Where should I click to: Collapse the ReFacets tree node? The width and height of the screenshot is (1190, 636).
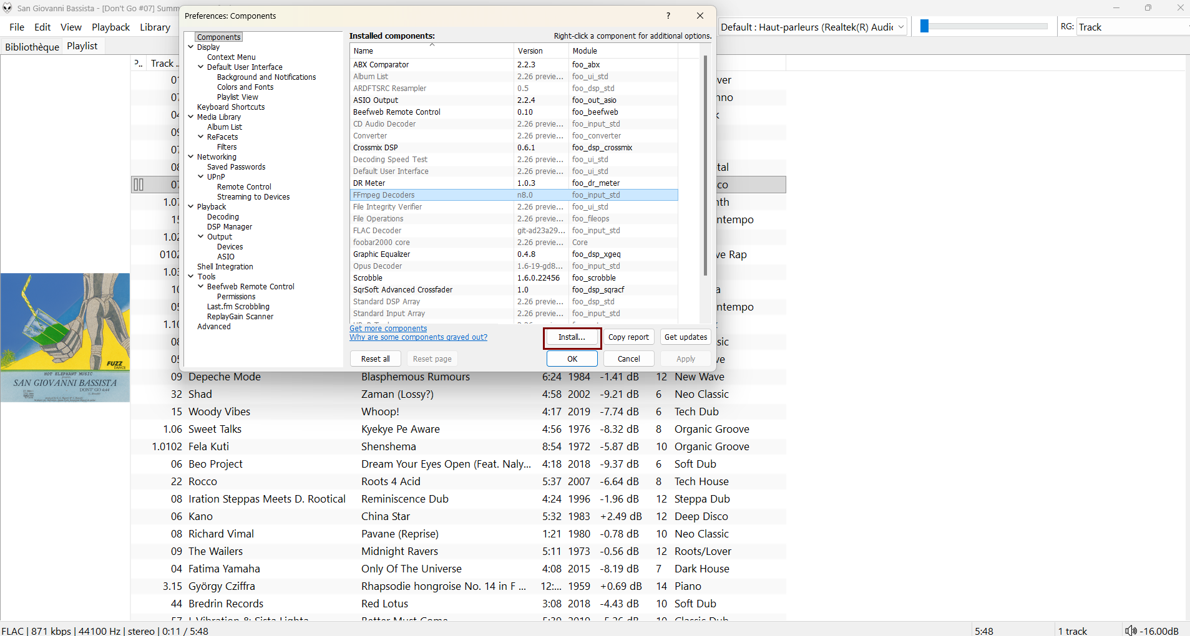(201, 137)
